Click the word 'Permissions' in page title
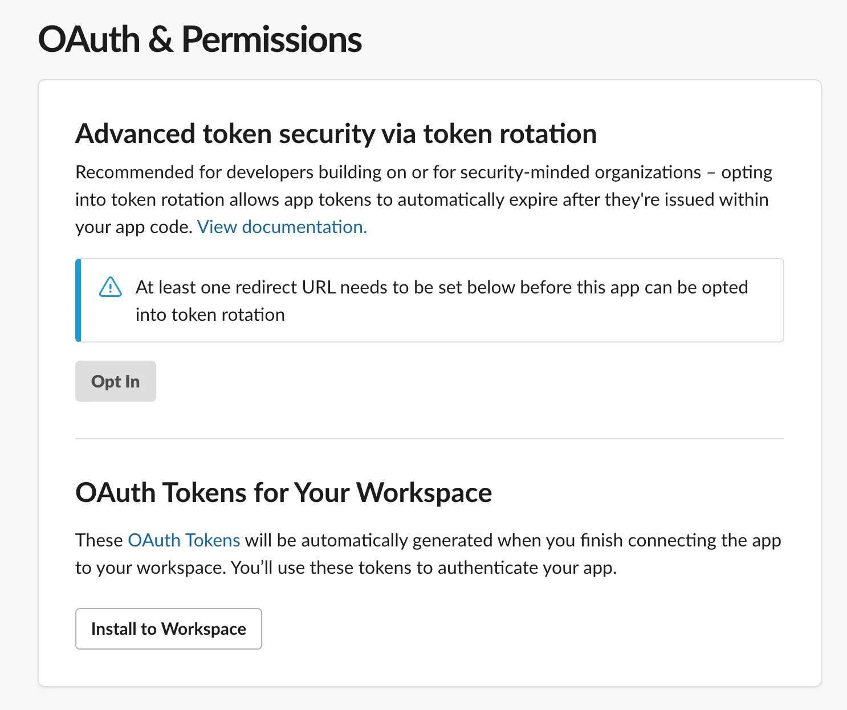The height and width of the screenshot is (710, 847). [271, 40]
